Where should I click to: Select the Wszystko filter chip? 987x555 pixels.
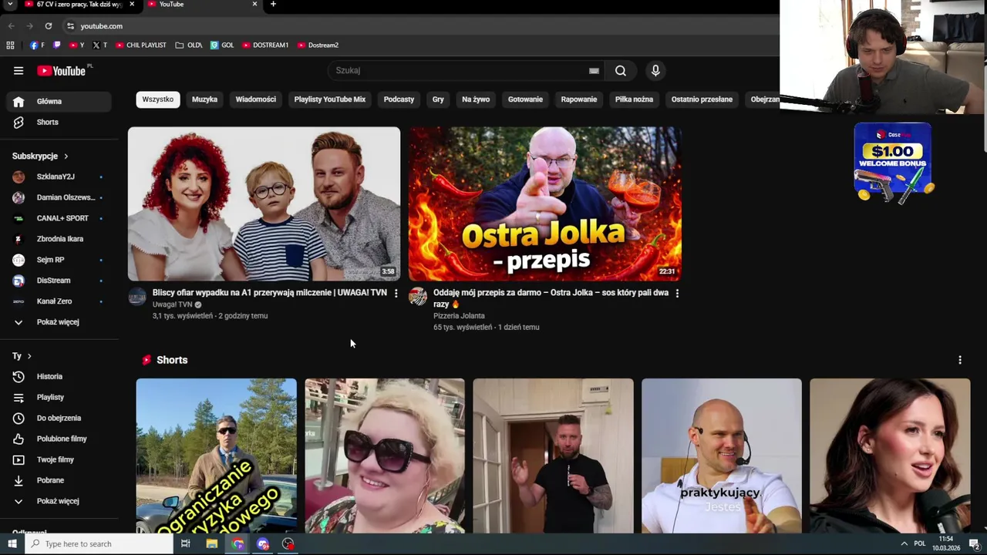click(158, 99)
